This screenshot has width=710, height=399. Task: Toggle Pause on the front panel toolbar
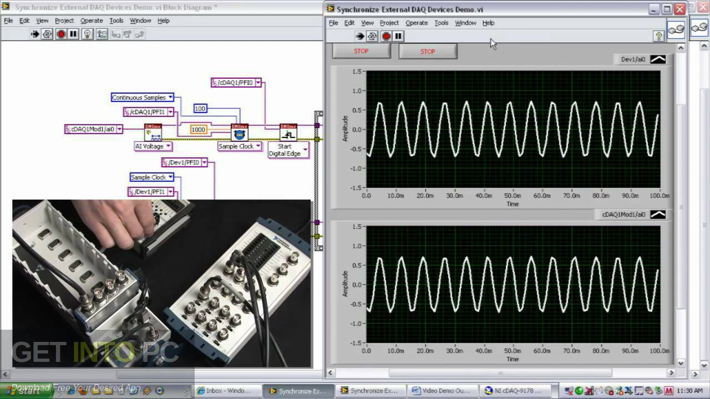pos(398,36)
